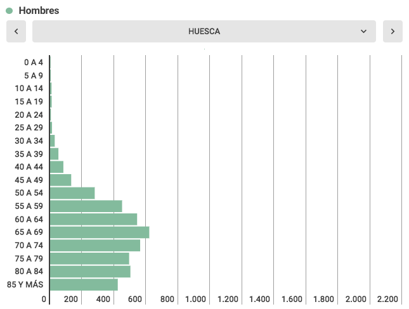Click the 0 A 4 axis label
The height and width of the screenshot is (309, 409).
click(x=34, y=62)
